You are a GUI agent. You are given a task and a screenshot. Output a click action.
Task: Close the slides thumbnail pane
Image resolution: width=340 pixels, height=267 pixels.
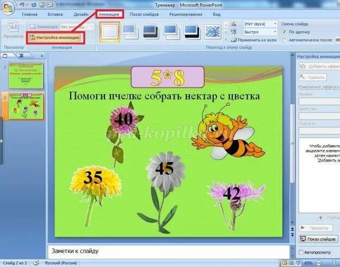[x=42, y=56]
